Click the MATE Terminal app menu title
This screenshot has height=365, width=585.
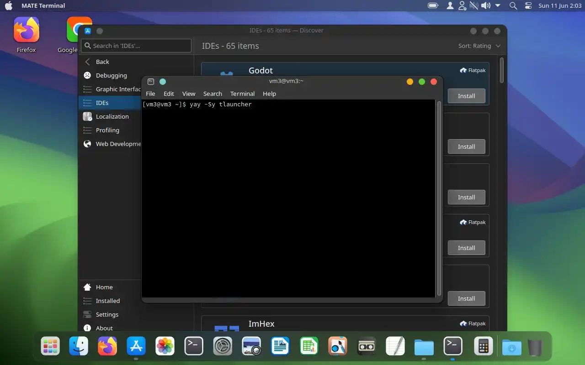[x=43, y=5]
